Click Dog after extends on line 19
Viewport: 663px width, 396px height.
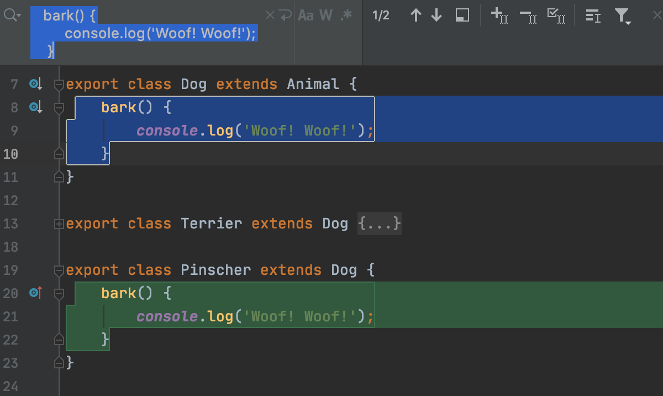[344, 270]
